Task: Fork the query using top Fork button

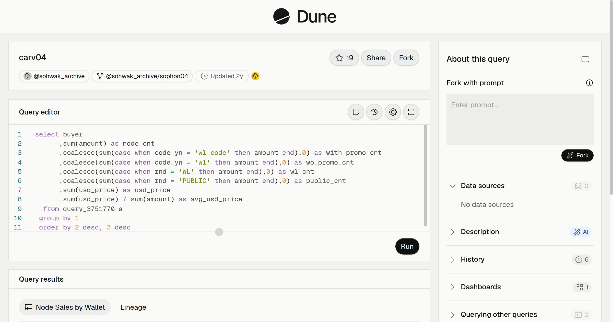Action: click(x=406, y=58)
